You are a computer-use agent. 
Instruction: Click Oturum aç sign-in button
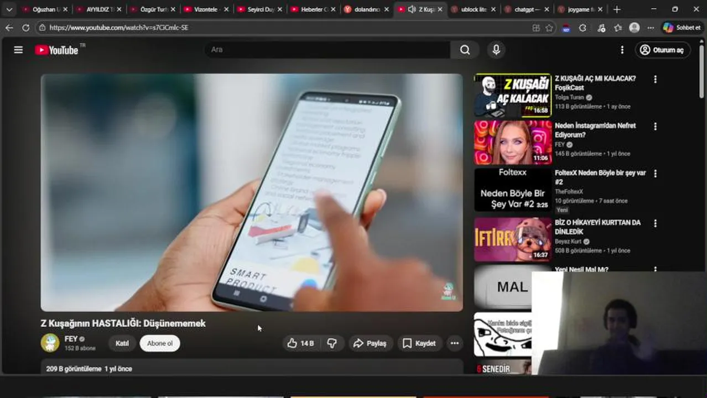click(x=662, y=50)
